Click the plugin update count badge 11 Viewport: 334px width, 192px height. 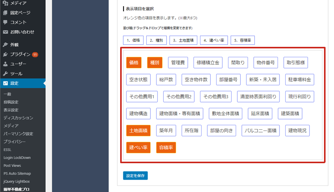(35, 55)
